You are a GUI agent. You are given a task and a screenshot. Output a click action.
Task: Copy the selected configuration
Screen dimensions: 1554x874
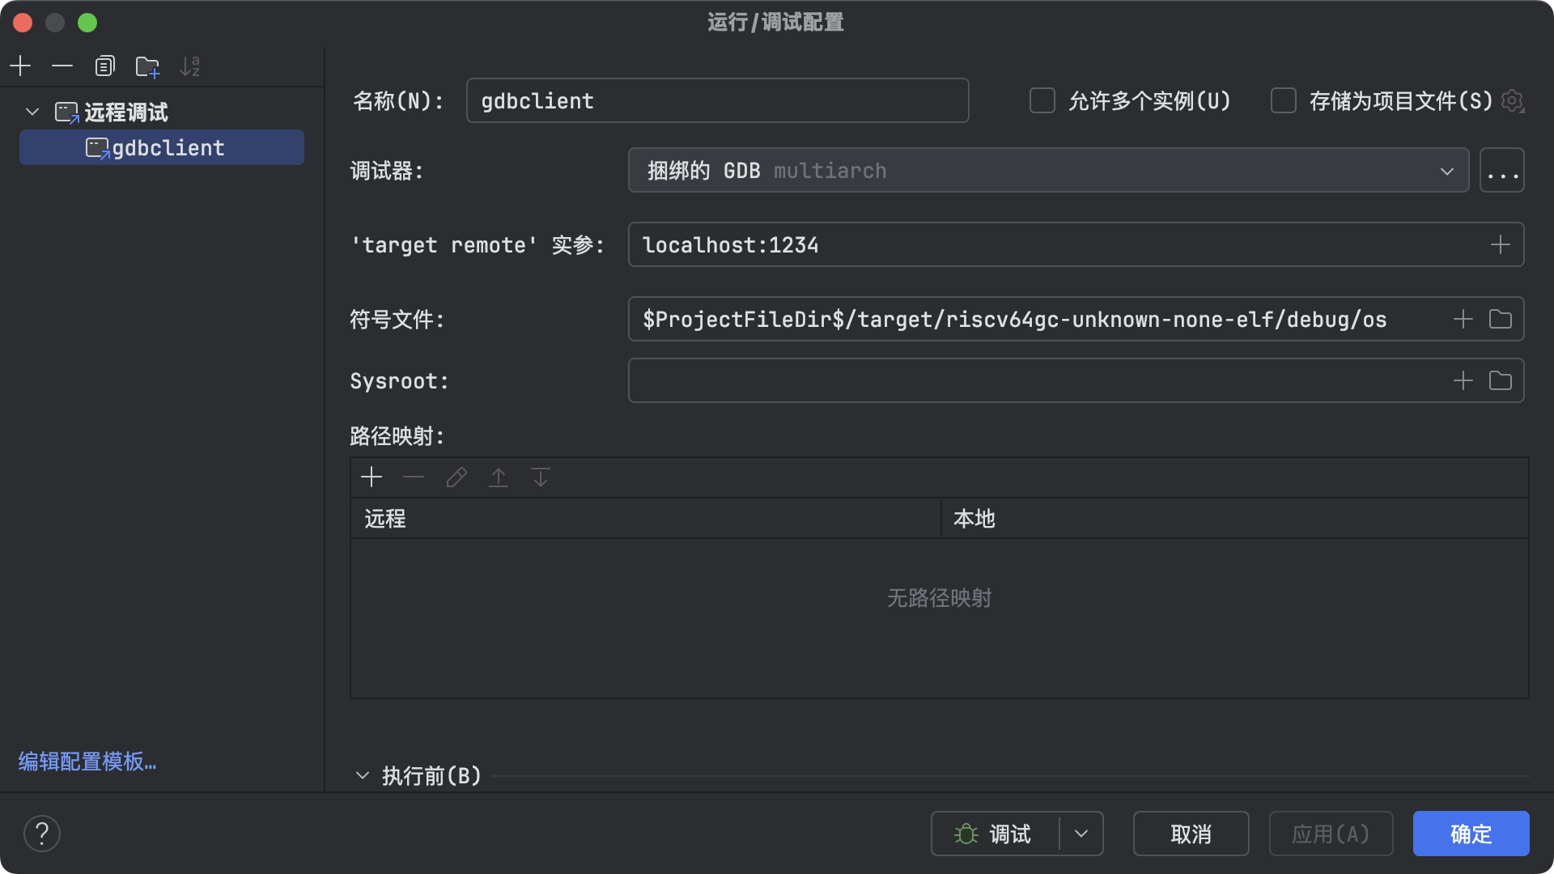[x=104, y=66]
